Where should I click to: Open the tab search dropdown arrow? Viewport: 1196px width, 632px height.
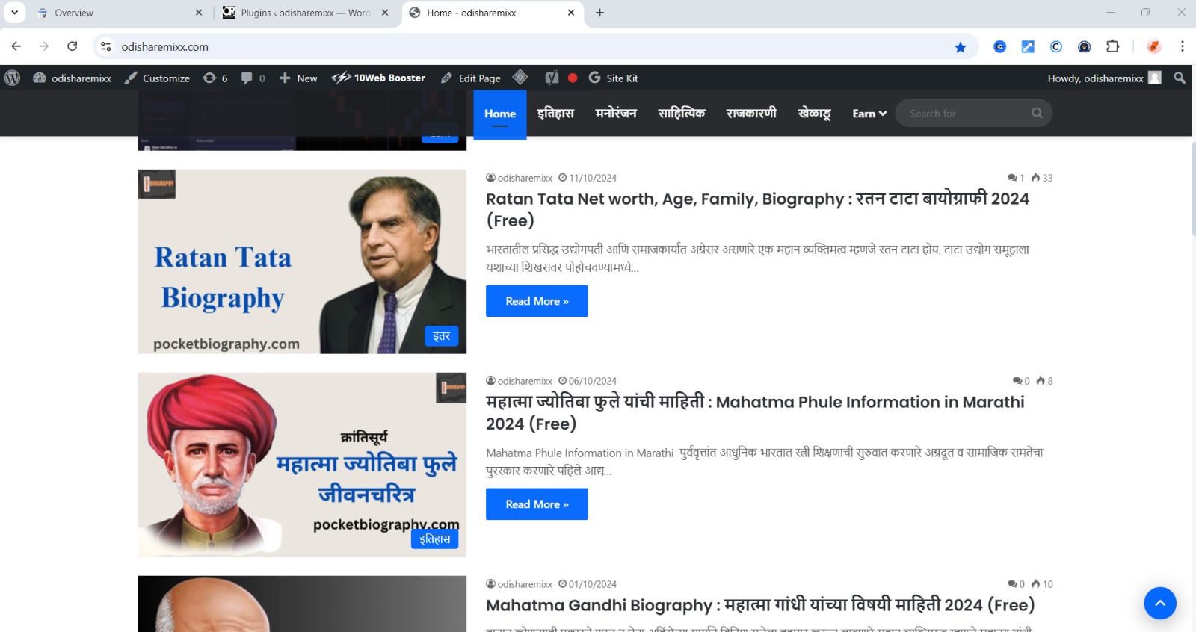[x=14, y=13]
